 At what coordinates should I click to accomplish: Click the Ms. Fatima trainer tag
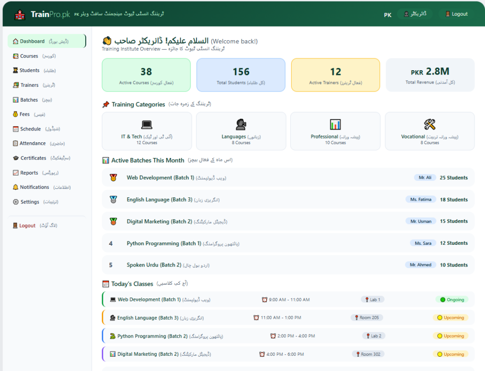coord(421,200)
